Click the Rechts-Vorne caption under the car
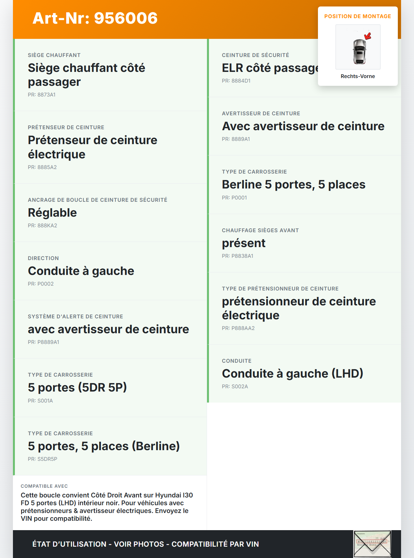Screen dimensions: 414x558 pos(358,76)
